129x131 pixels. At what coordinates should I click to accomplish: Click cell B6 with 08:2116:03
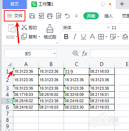[x=51, y=107]
